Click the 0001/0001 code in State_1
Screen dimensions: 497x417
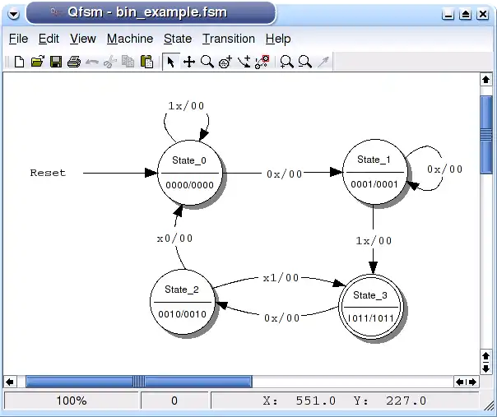click(374, 184)
